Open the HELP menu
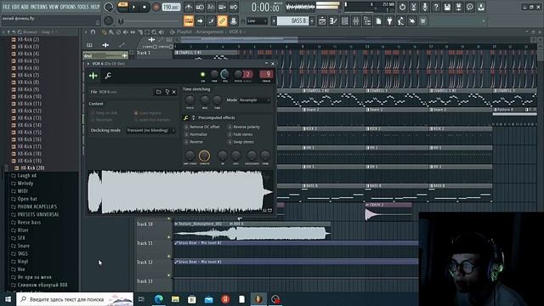This screenshot has height=306, width=544. 94,7
